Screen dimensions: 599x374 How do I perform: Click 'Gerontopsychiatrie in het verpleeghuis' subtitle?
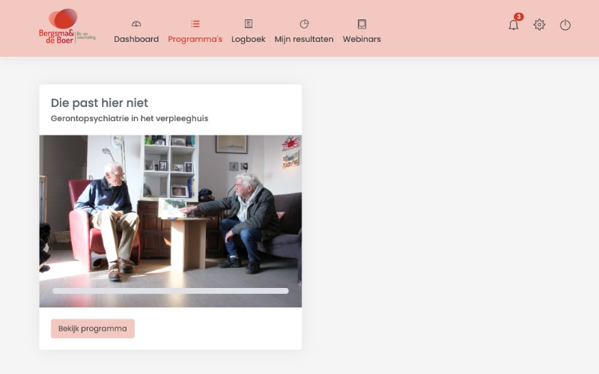130,119
